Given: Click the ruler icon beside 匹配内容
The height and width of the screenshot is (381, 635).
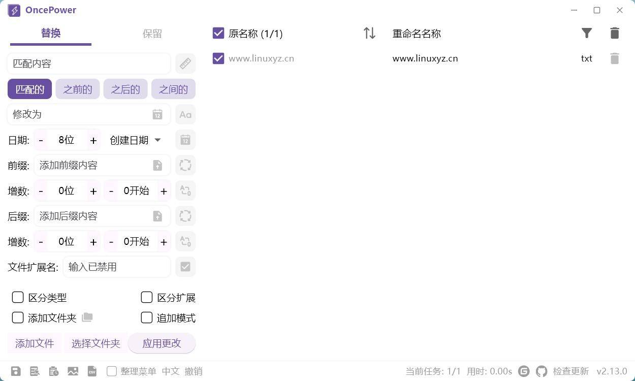Looking at the screenshot, I should click(x=185, y=63).
